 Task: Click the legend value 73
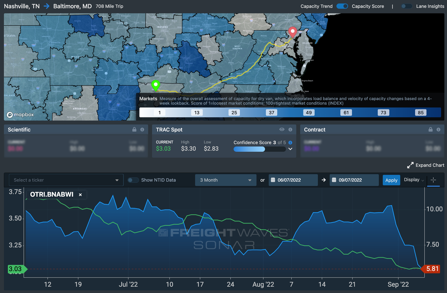coord(383,112)
